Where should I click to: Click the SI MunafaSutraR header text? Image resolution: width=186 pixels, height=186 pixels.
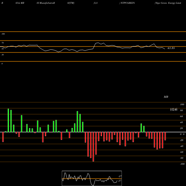(x=46, y=3)
